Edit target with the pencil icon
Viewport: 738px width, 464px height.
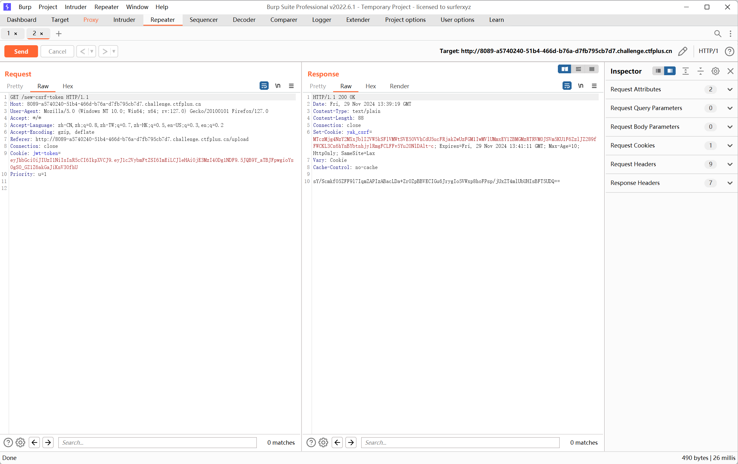(683, 51)
